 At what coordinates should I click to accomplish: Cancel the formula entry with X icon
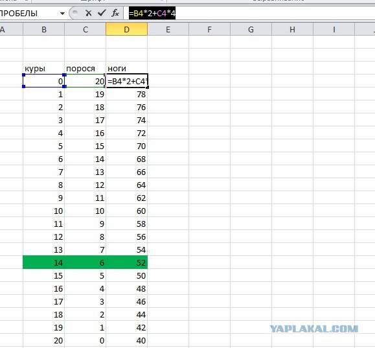click(x=89, y=13)
